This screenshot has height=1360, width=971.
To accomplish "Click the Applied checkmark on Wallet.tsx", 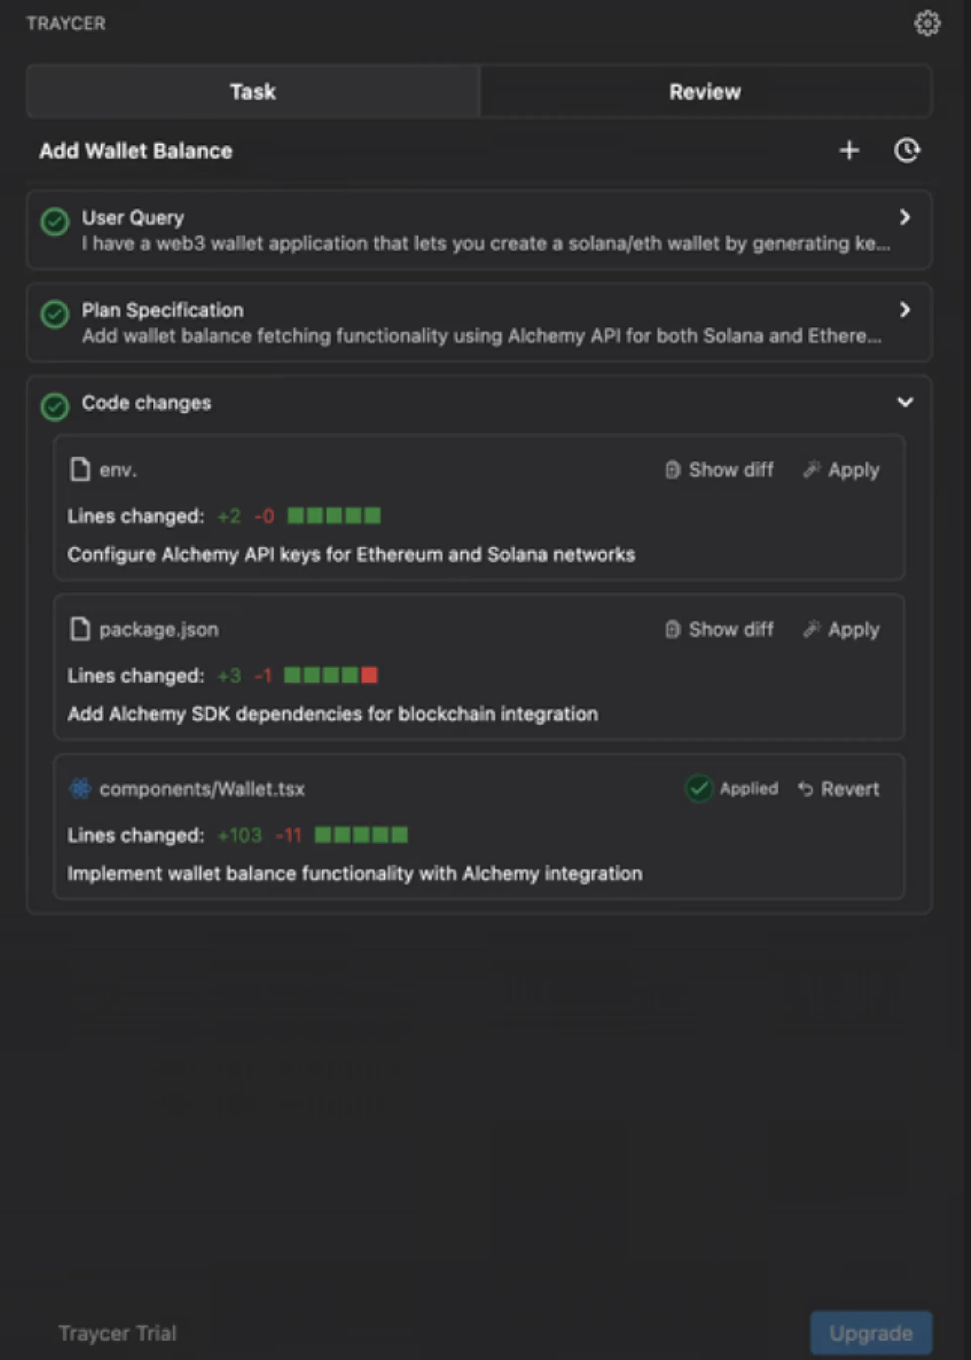I will click(x=699, y=789).
